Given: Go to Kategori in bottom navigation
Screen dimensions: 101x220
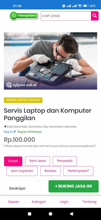Looking at the screenshot, I should click(39, 202).
